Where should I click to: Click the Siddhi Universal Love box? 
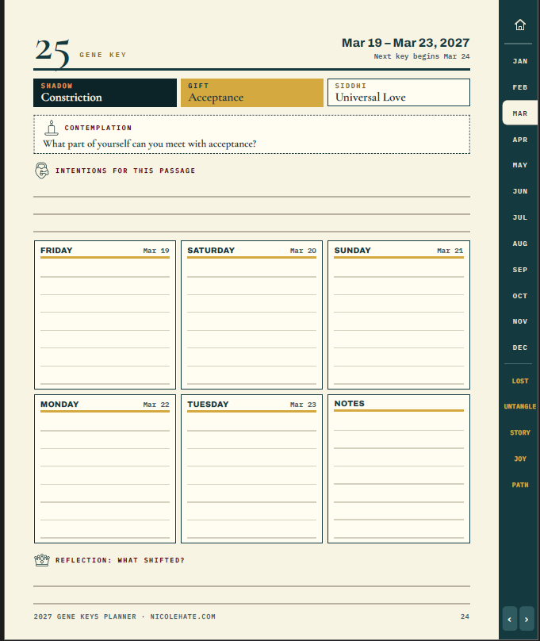pos(399,92)
